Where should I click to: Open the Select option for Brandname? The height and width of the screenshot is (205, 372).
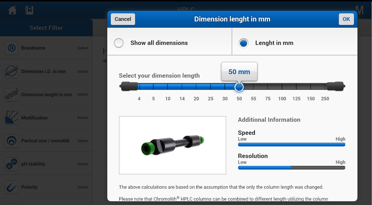coord(82,48)
